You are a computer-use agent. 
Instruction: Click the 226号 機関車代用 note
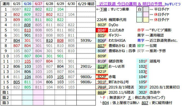click(112, 20)
